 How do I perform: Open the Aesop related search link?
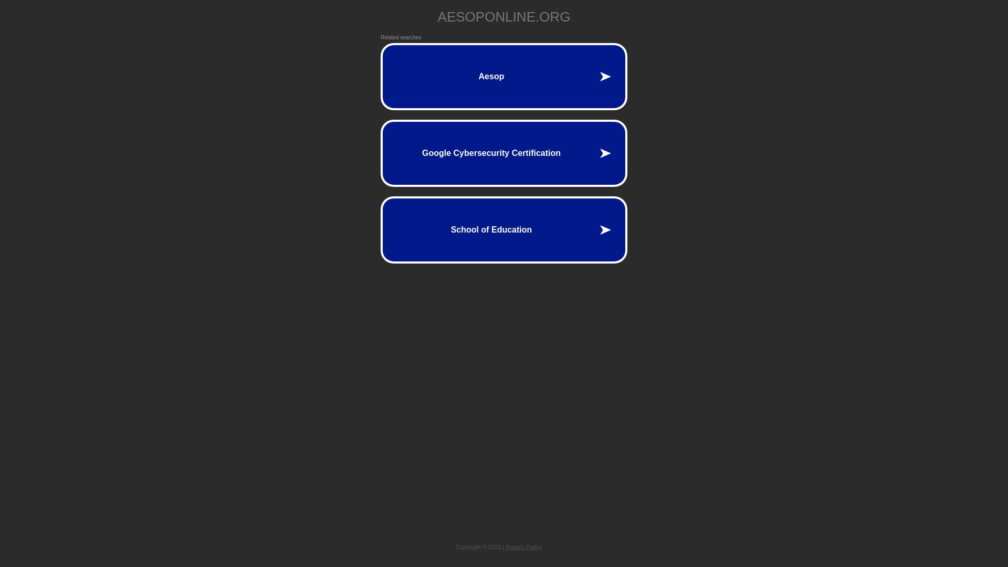(x=504, y=76)
